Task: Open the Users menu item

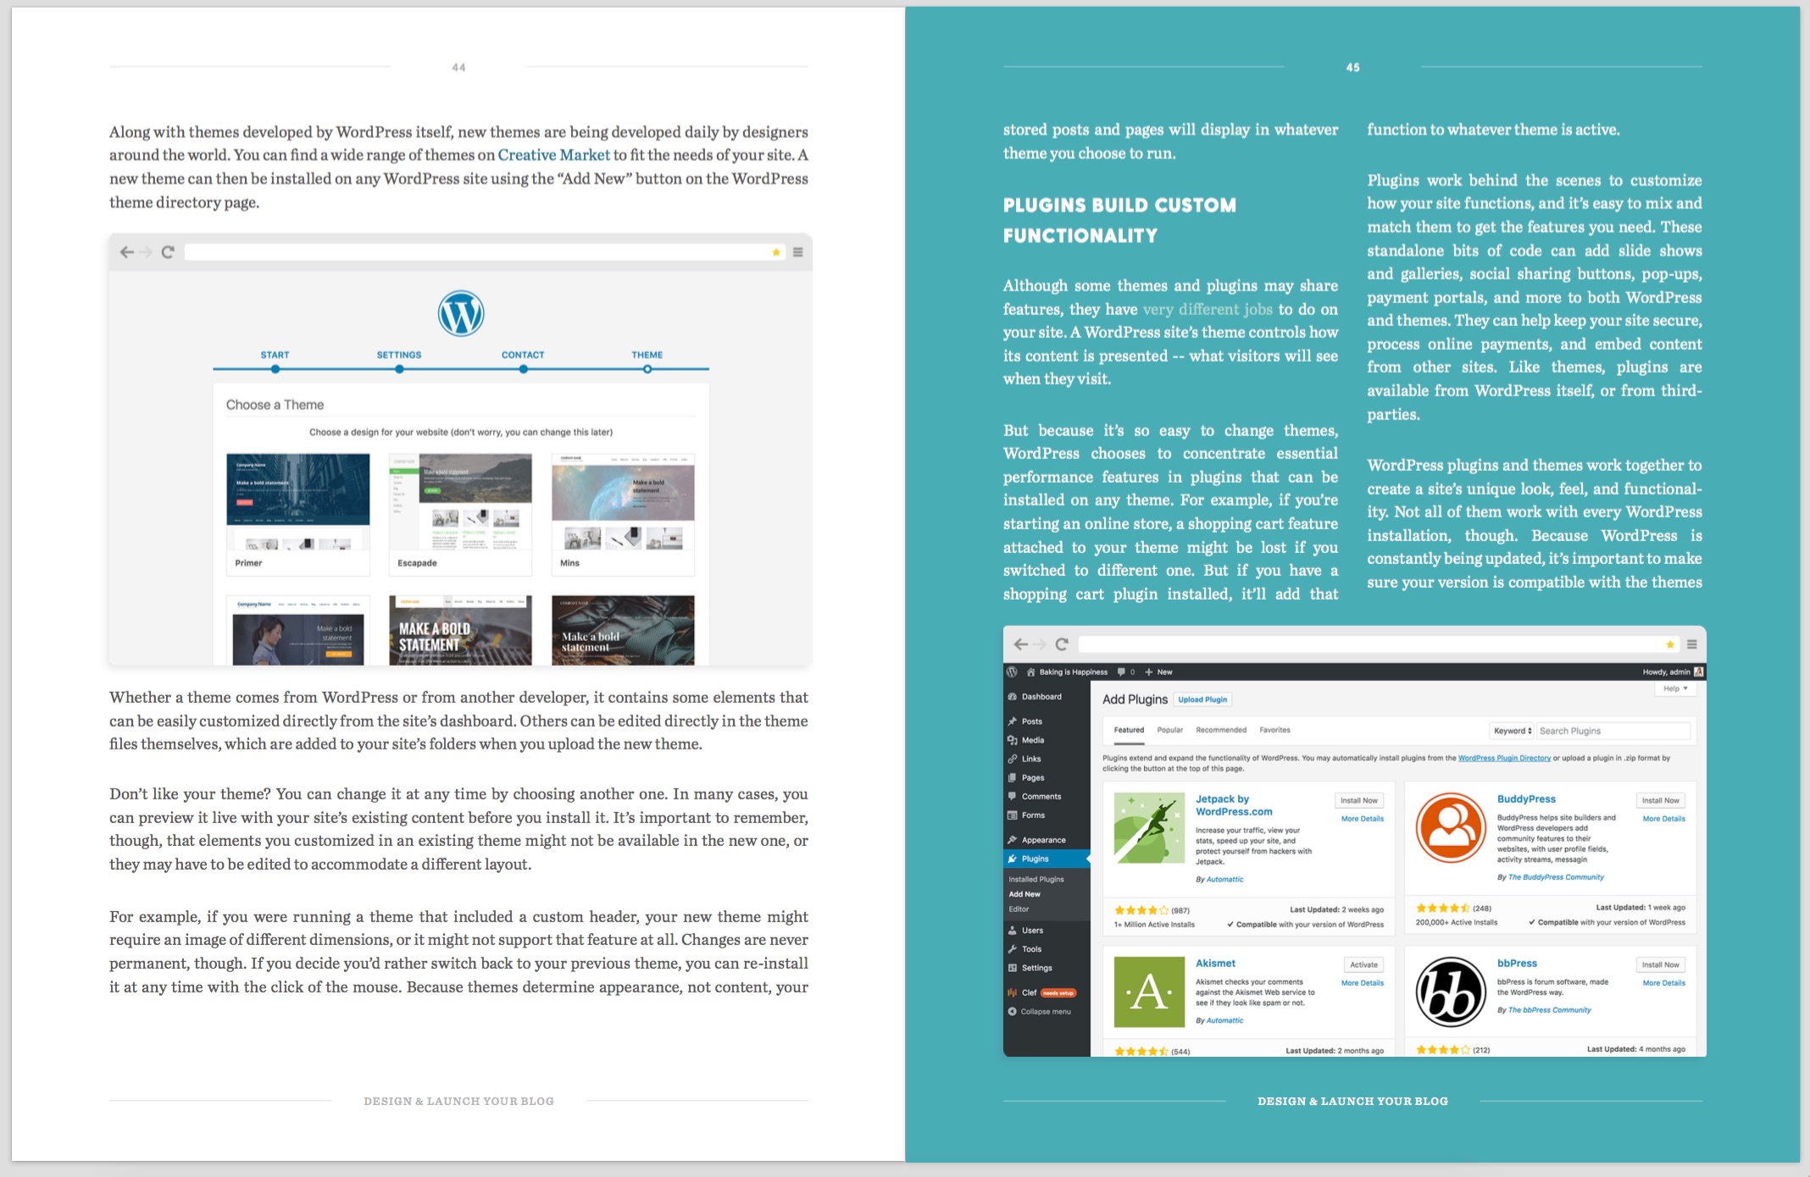Action: 1032,931
